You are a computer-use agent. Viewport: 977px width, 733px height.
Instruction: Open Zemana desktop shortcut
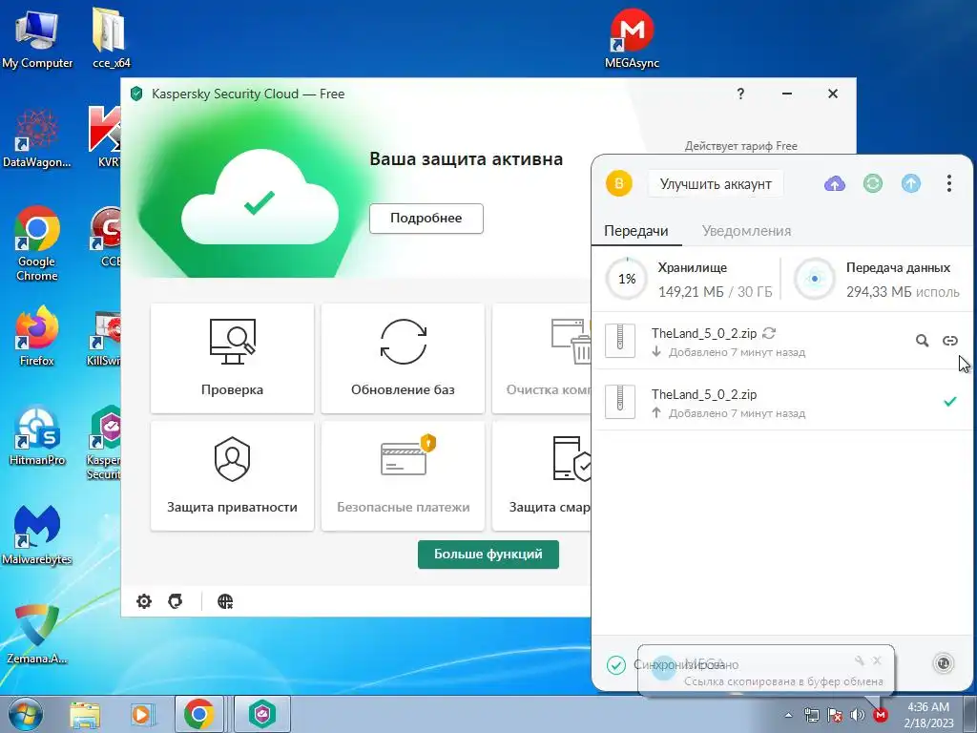coord(37,635)
